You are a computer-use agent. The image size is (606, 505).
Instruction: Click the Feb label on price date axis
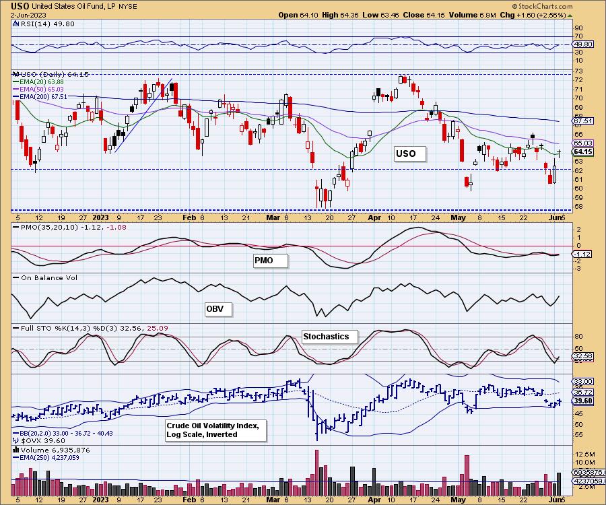tap(189, 217)
